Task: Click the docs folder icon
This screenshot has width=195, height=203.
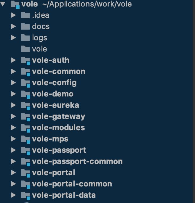Action: tap(25, 26)
